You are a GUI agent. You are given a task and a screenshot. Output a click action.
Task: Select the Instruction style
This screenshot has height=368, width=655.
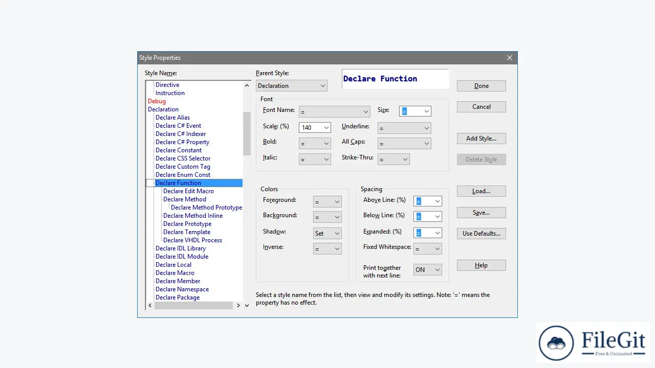coord(170,93)
